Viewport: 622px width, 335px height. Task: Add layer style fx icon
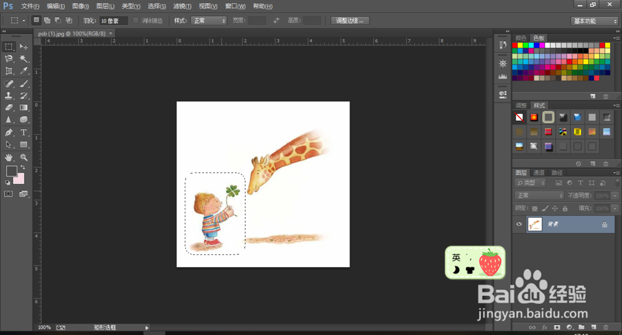tap(545, 327)
